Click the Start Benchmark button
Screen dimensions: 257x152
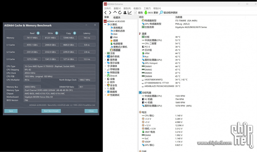pyautogui.click(x=51, y=111)
